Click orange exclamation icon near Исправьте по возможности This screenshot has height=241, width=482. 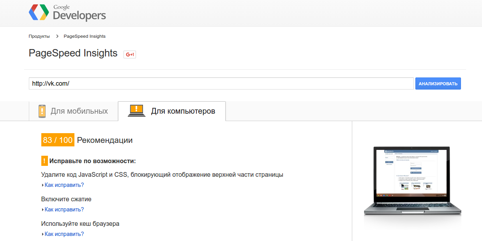pyautogui.click(x=44, y=161)
